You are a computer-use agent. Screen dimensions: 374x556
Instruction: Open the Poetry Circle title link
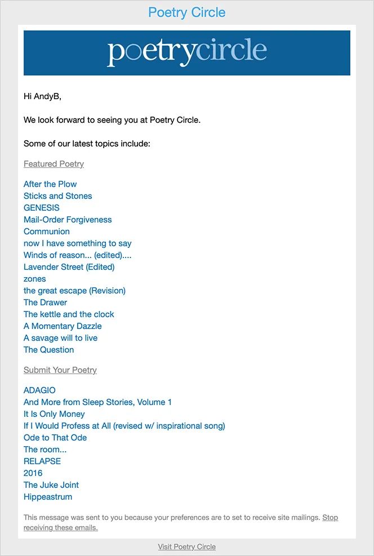click(x=186, y=12)
